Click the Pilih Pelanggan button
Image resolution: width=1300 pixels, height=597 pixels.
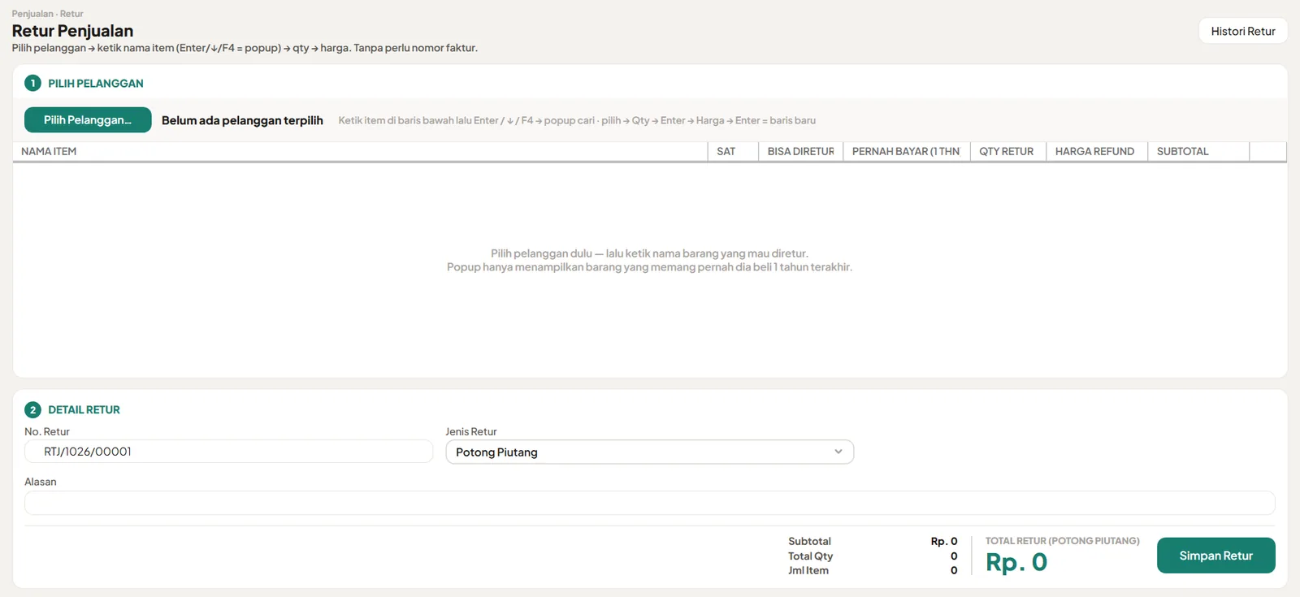88,120
